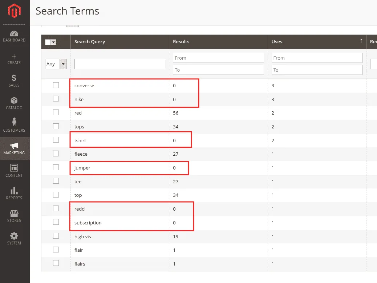Screen dimensions: 377x283
Task: Focus the Uses To filter field
Action: [x=317, y=70]
